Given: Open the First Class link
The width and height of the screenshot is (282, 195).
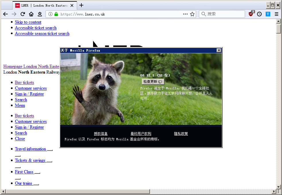Looking at the screenshot, I should click(x=24, y=172).
